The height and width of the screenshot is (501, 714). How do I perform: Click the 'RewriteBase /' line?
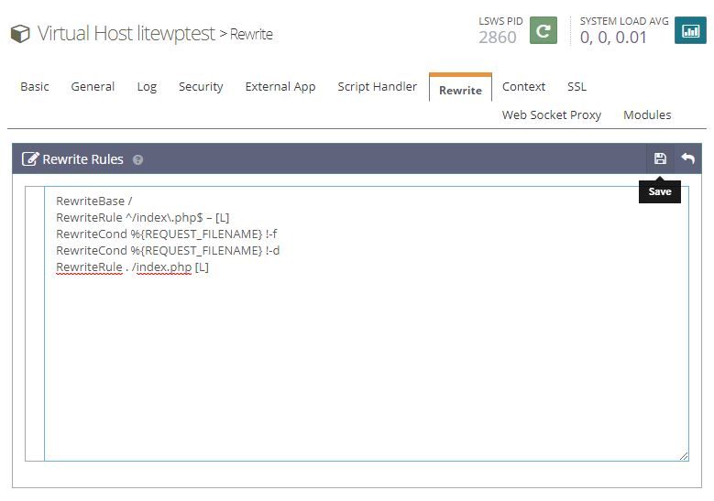pyautogui.click(x=93, y=201)
